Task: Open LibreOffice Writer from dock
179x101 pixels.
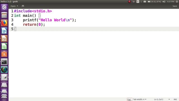Action: pyautogui.click(x=4, y=31)
